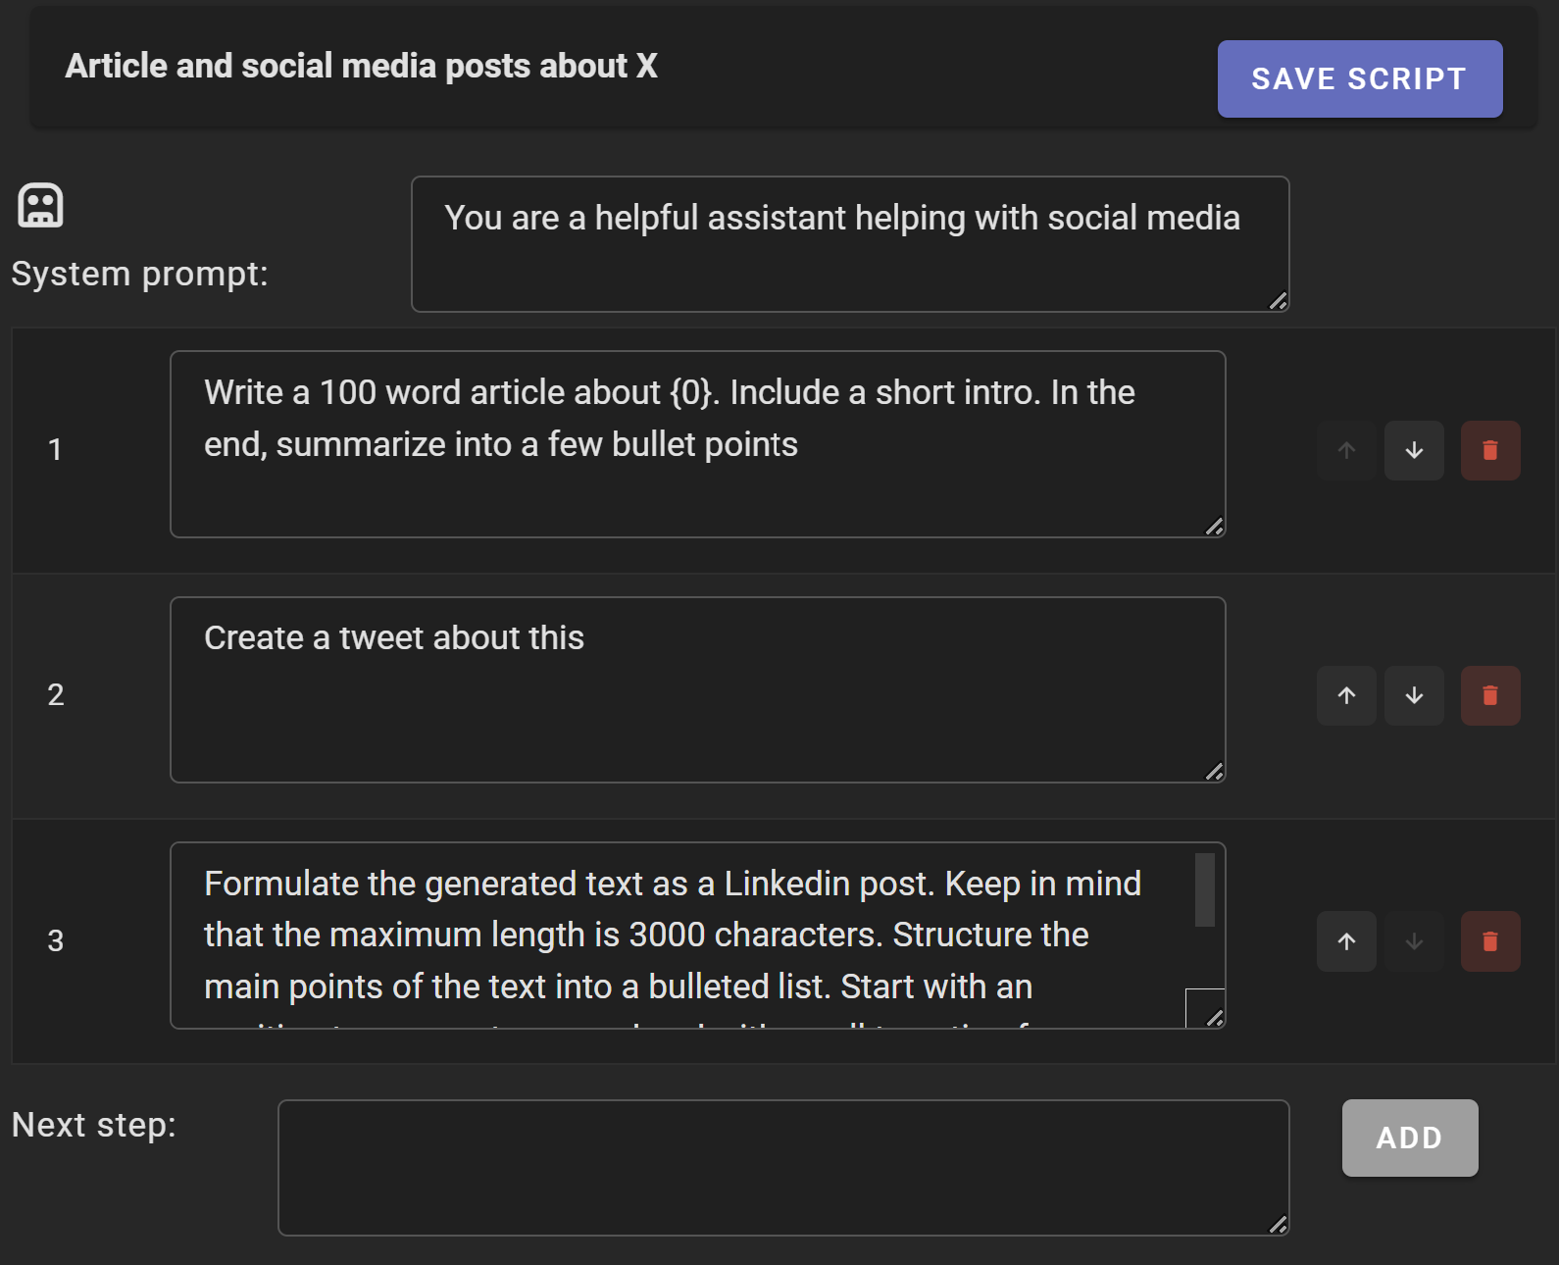Focus the empty Next step text box
Viewport: 1559px width, 1265px height.
[x=783, y=1168]
